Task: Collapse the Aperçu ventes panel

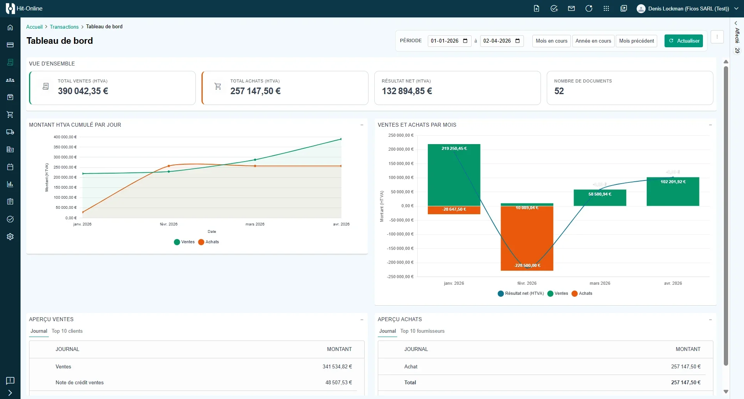Action: pyautogui.click(x=362, y=320)
